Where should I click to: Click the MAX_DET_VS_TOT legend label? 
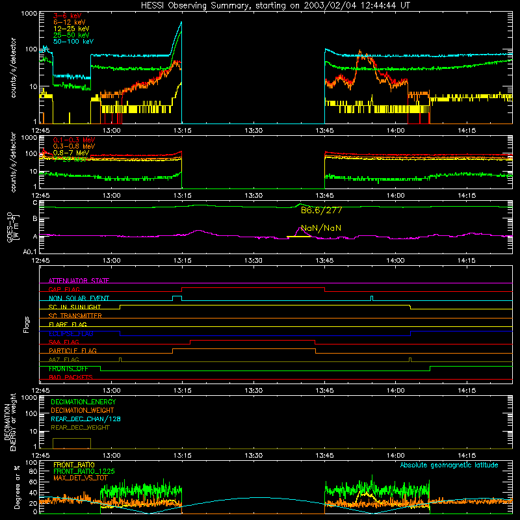click(x=81, y=478)
